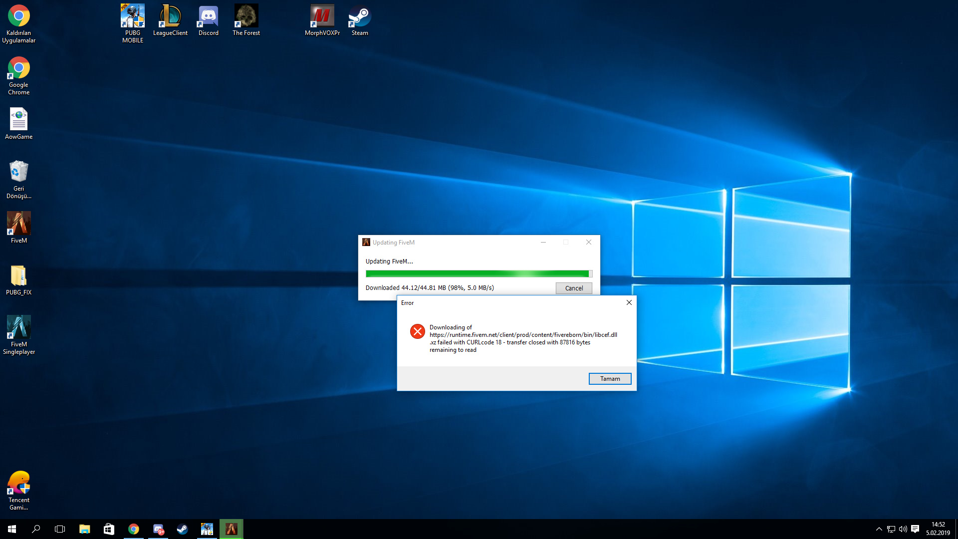
Task: Switch to PUBG Mobile taskbar app
Action: 207,529
